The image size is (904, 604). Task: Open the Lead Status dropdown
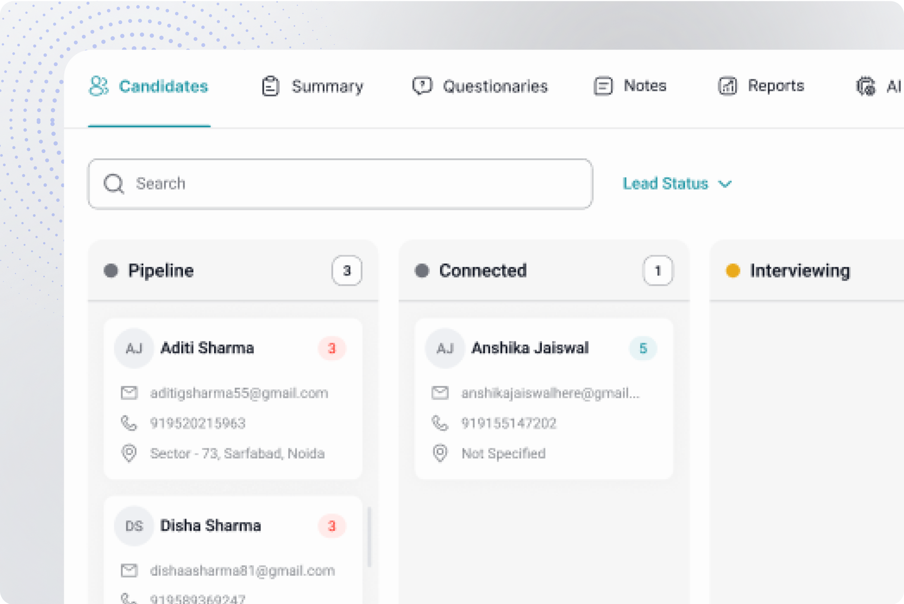[x=678, y=184]
